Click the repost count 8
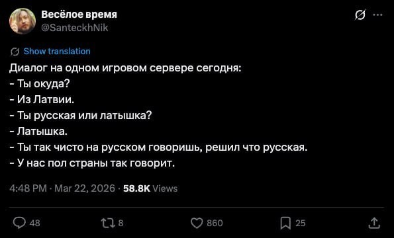Screen dimensions: 394x238 tap(121, 223)
